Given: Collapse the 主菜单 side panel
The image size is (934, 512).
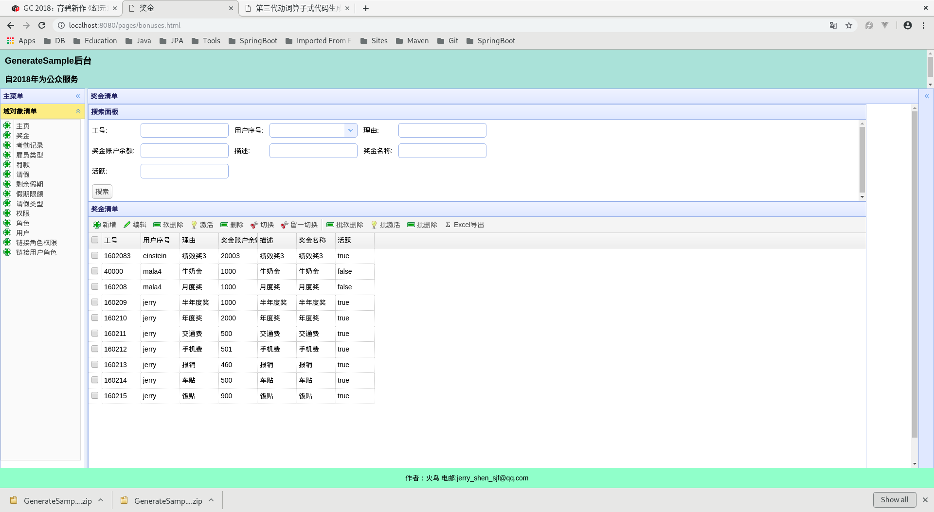Looking at the screenshot, I should tap(78, 96).
